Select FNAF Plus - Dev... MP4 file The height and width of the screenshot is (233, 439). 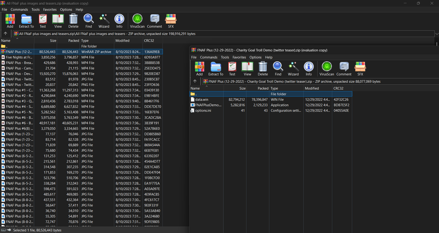[81, 74]
